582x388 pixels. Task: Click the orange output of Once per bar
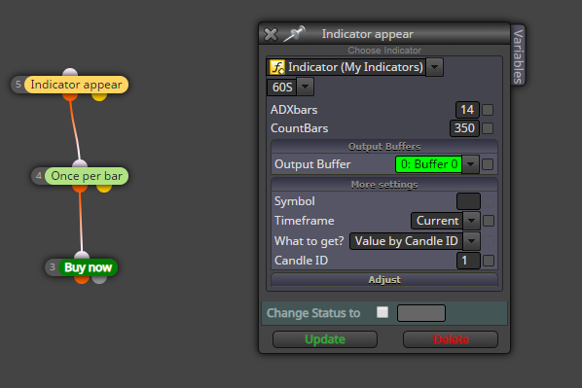coord(80,188)
